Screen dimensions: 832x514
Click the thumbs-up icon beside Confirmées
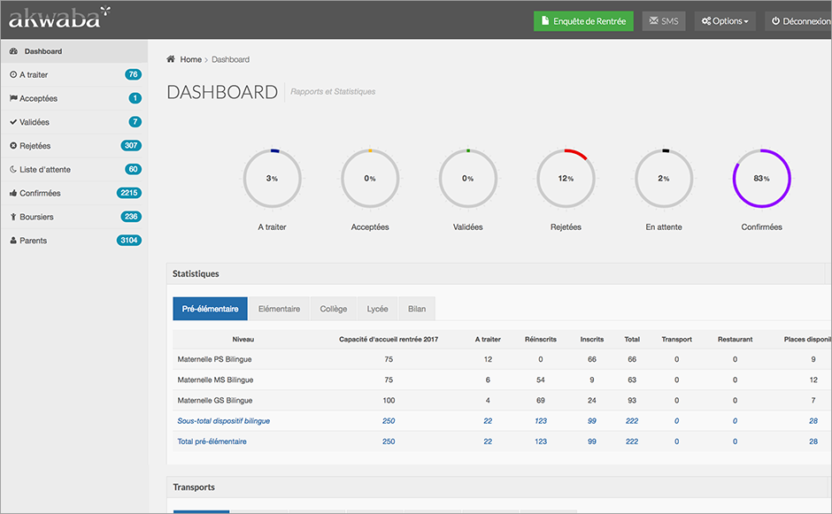click(13, 193)
